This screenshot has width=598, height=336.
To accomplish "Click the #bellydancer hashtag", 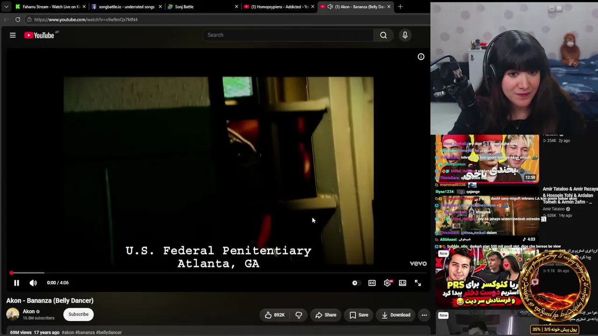I will 109,332.
